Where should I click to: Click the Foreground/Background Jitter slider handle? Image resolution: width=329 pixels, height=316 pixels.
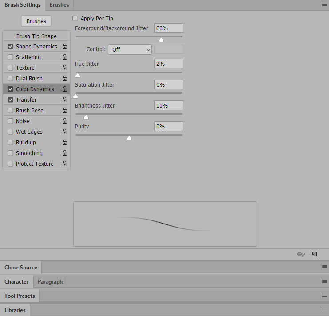click(161, 40)
